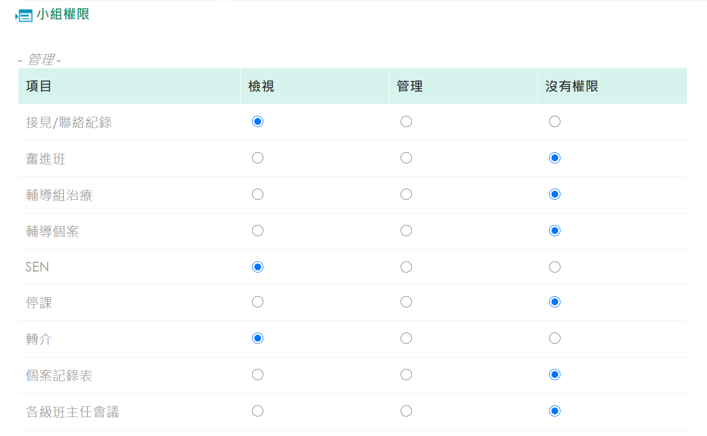Click the 小組權限 heading text
This screenshot has height=436, width=707.
pos(63,14)
